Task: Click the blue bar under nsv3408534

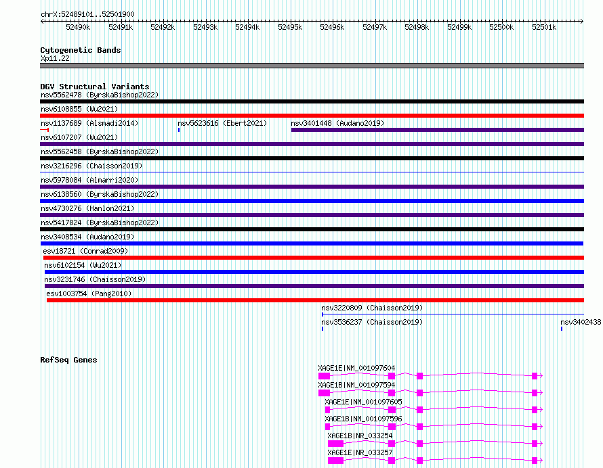Action: click(x=312, y=243)
